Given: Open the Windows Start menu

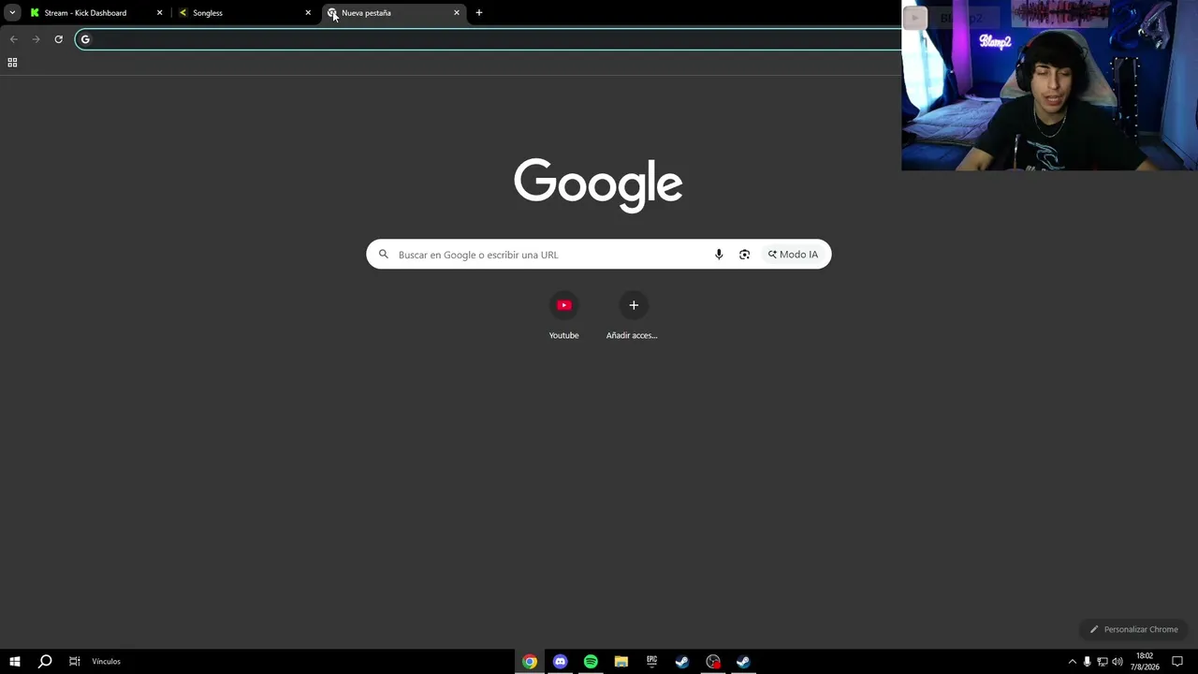Looking at the screenshot, I should pos(14,662).
